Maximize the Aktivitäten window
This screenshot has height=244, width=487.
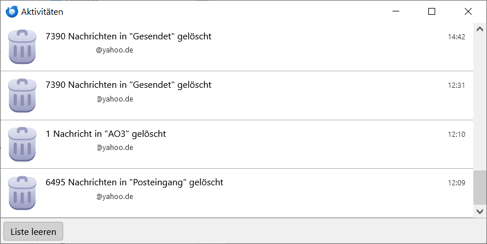[x=432, y=11]
